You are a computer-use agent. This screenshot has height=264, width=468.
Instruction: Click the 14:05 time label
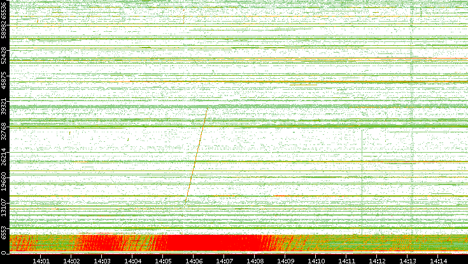163,260
